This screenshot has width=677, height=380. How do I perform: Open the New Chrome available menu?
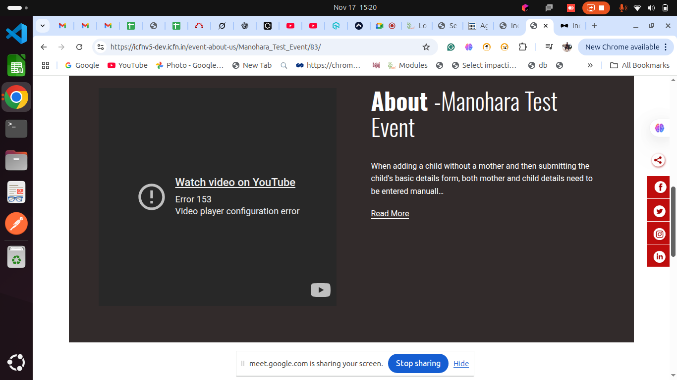626,47
